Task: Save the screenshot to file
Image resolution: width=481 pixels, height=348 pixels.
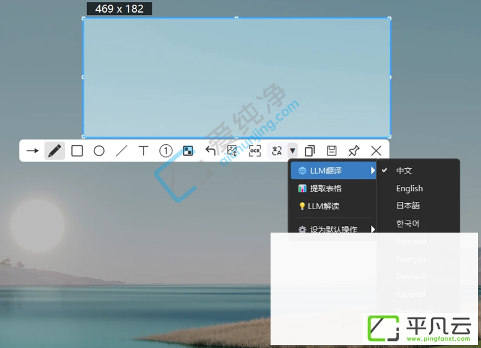Action: 332,151
